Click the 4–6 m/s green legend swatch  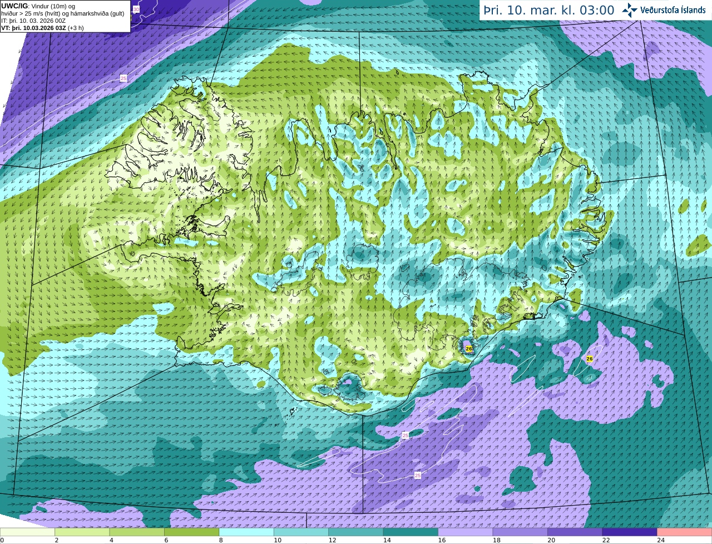tap(137, 532)
